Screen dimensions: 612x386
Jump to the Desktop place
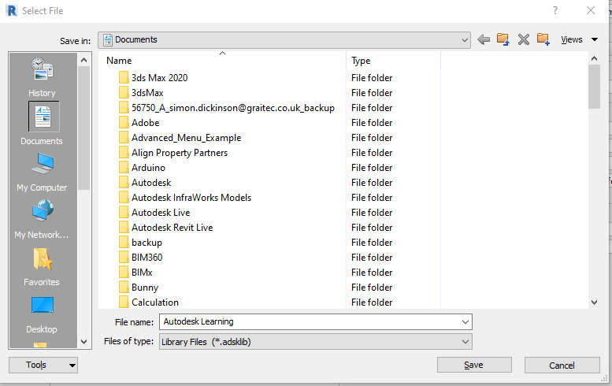pyautogui.click(x=43, y=314)
